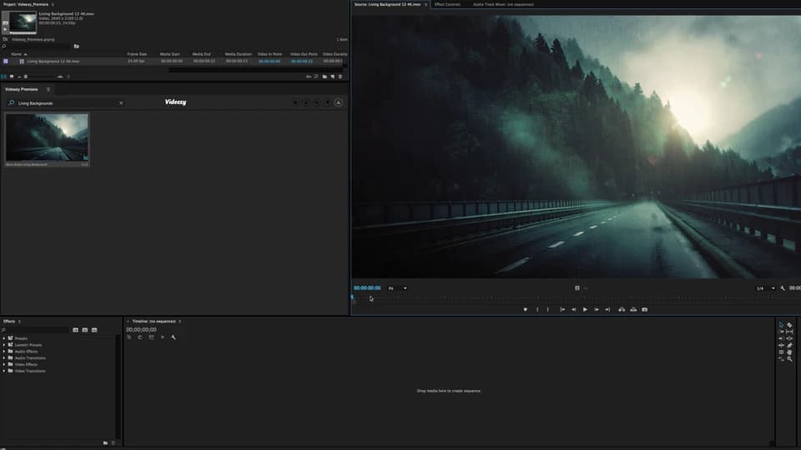Expand the Audio Transitions folder
Screen dimensions: 801x450
point(4,358)
